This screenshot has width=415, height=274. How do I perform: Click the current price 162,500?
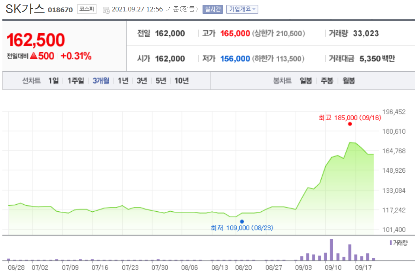36,40
